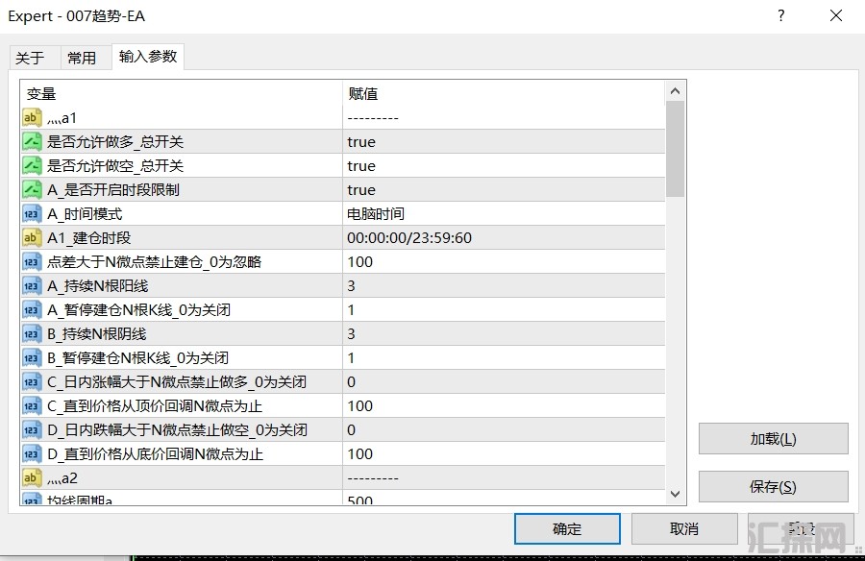This screenshot has width=865, height=561.
Task: Select the A_持续N根阳线 variable name
Action: coord(98,285)
